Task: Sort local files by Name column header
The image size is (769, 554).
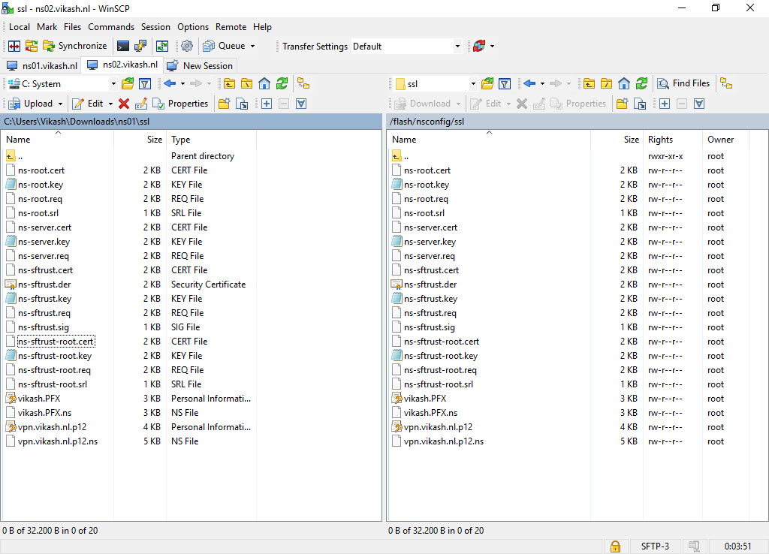Action: click(x=58, y=139)
